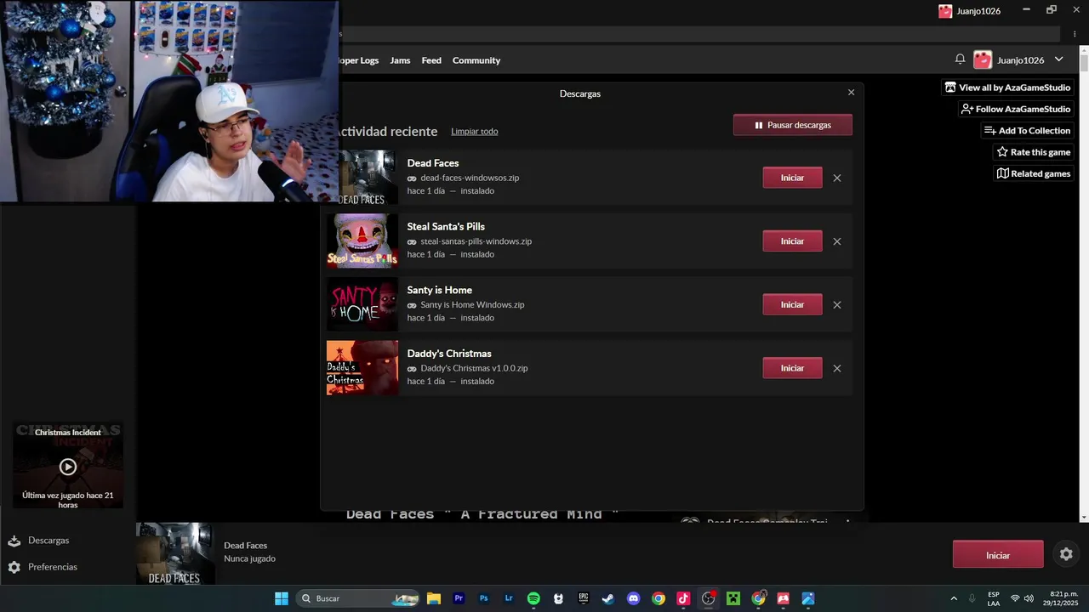Open File Explorer from taskbar

click(x=433, y=598)
